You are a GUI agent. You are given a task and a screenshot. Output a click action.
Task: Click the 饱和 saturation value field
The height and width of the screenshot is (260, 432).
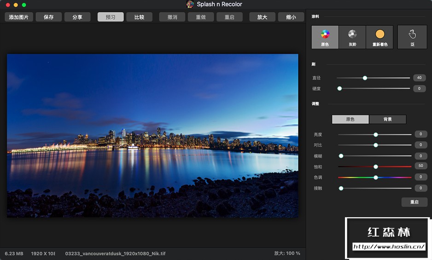[x=420, y=166]
